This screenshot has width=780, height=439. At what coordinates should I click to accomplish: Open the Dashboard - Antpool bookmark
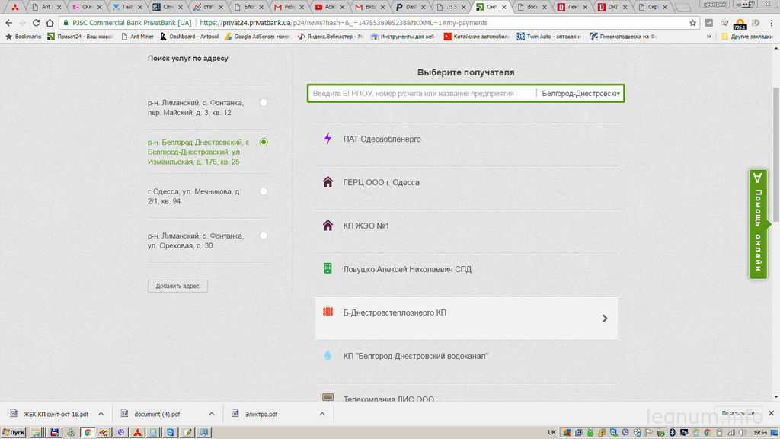point(189,37)
